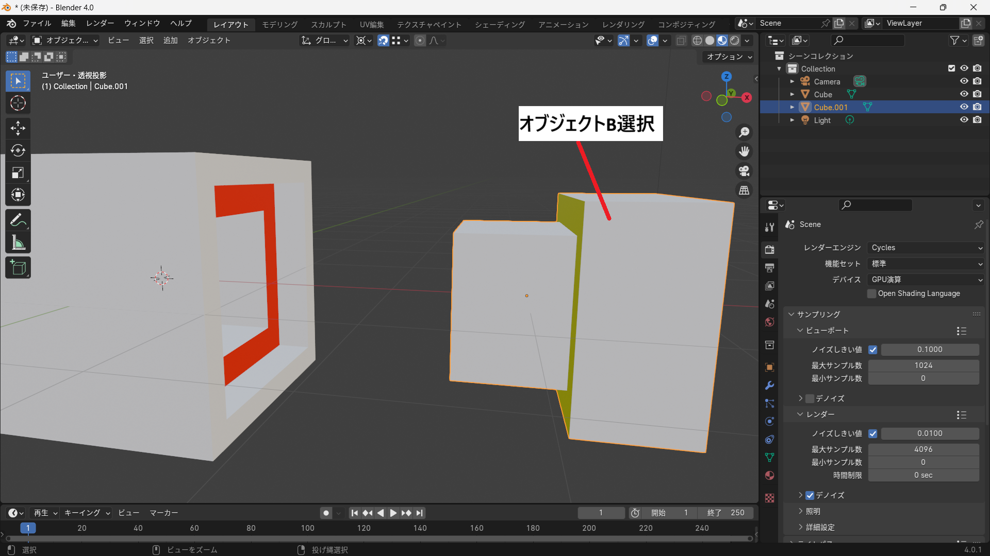Open the Render Engine dropdown
This screenshot has height=556, width=990.
point(926,248)
